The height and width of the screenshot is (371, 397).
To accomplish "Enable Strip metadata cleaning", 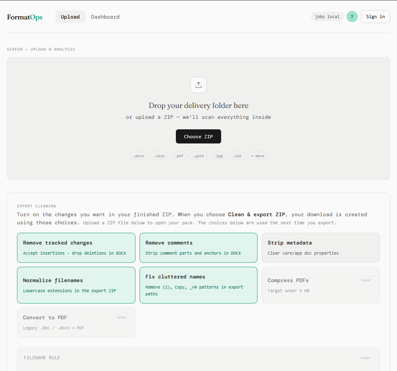I will [x=321, y=247].
